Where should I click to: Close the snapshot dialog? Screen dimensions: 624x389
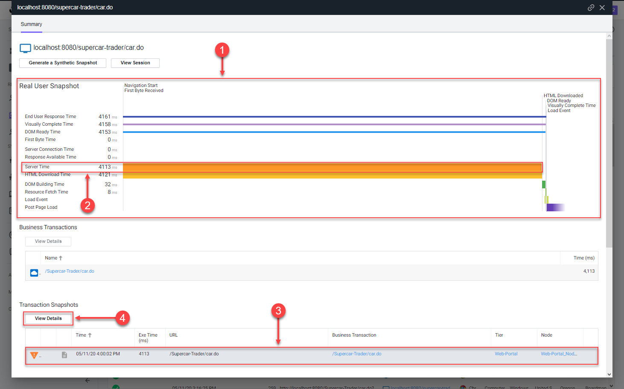(x=602, y=8)
